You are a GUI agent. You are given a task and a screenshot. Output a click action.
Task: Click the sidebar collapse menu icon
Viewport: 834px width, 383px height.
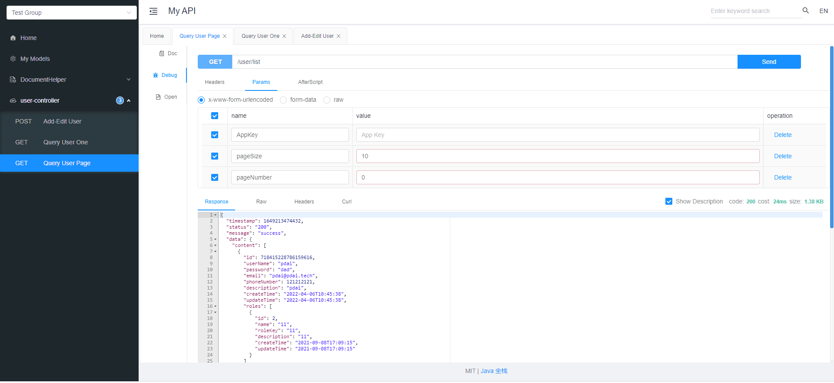pos(153,11)
